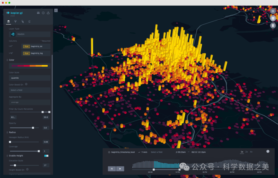Open the color palette range bar

tap(30, 66)
